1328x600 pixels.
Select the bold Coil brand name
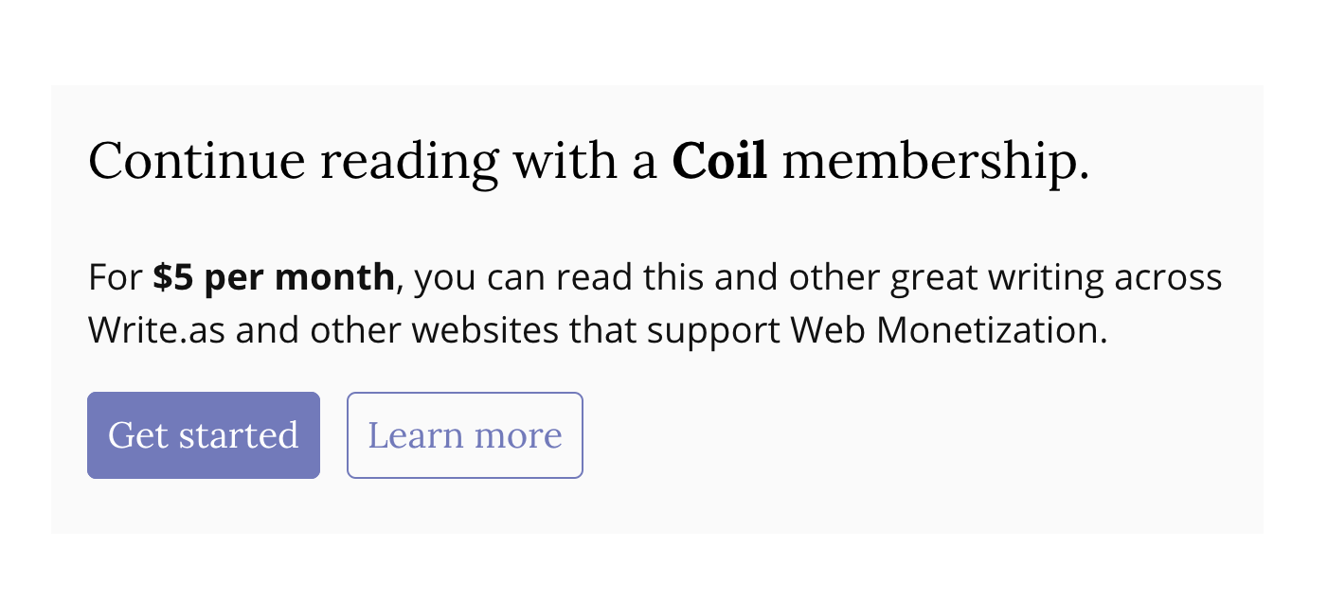[719, 160]
